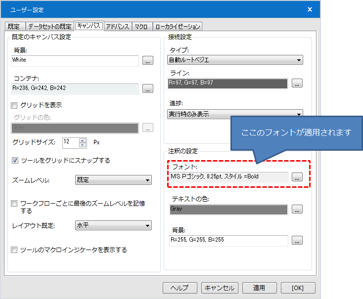
Task: Expand the ズームレベル dropdown
Action: (x=113, y=180)
